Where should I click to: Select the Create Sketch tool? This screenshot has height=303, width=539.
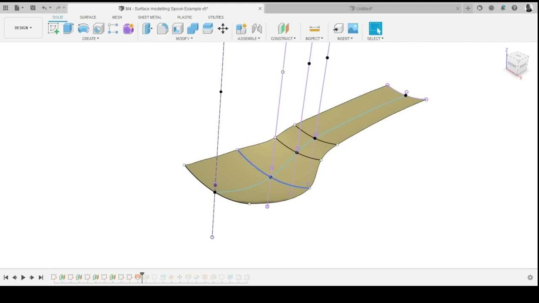[x=53, y=29]
